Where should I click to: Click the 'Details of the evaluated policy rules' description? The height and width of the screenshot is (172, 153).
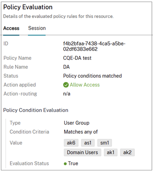pyautogui.click(x=58, y=16)
